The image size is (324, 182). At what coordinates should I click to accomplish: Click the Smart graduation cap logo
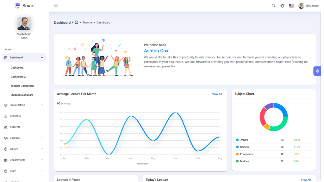click(17, 6)
